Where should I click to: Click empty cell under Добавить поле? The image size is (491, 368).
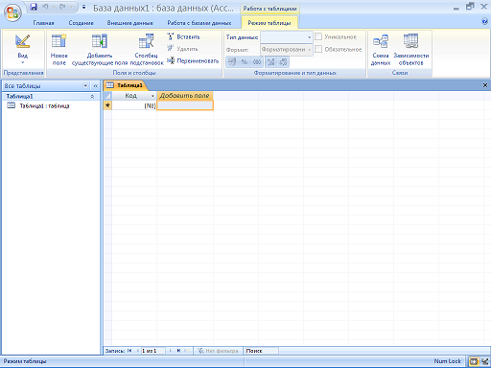click(x=185, y=105)
